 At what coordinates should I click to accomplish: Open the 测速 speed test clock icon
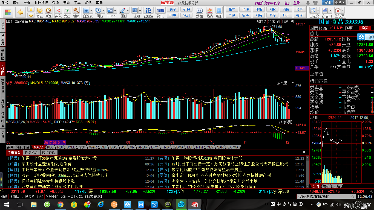pyautogui.click(x=48, y=10)
